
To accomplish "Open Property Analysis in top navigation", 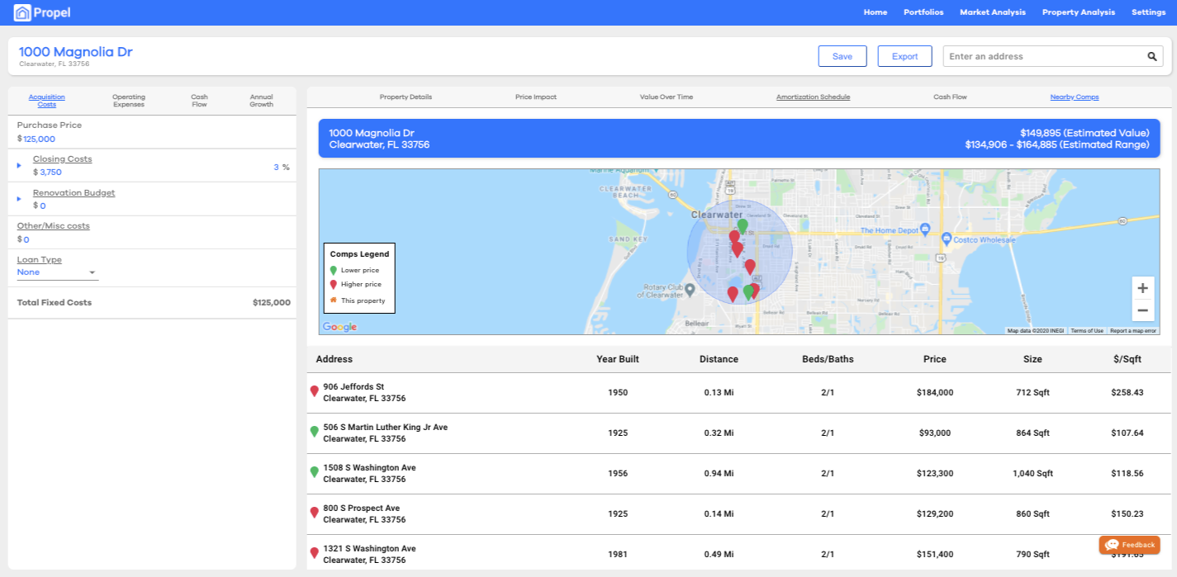I will (x=1079, y=12).
